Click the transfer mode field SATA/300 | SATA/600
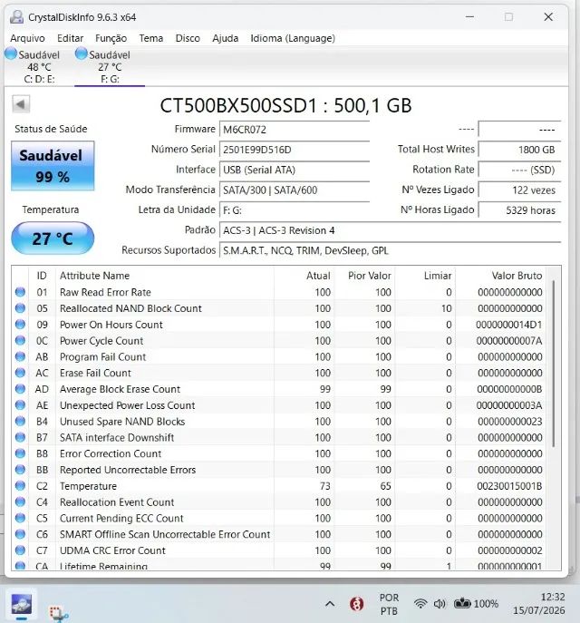The image size is (580, 623). pos(295,190)
